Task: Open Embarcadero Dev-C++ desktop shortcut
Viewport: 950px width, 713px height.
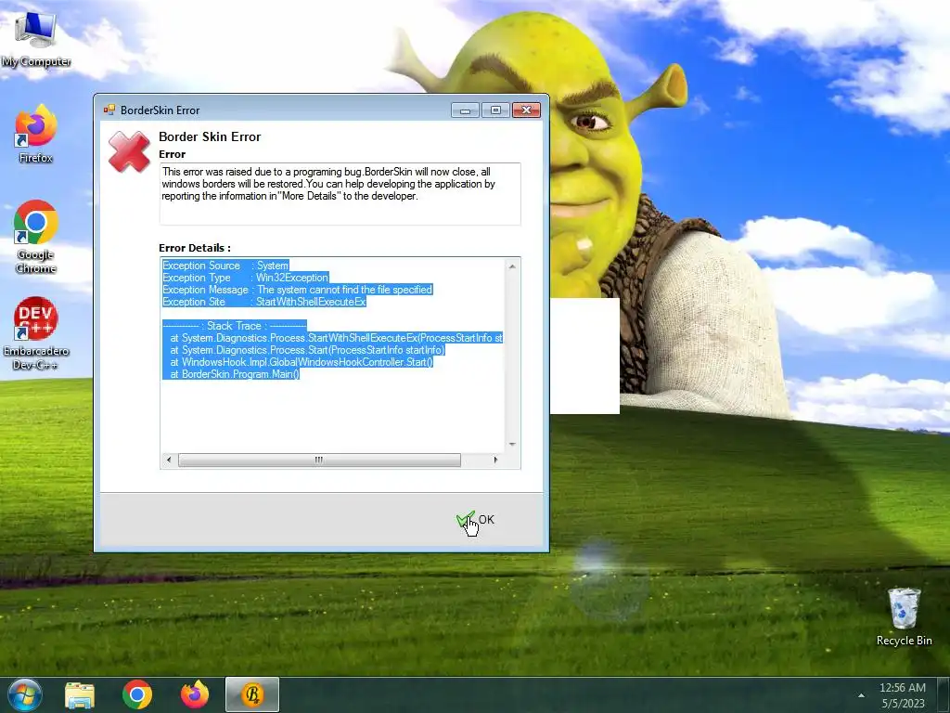Action: point(36,333)
